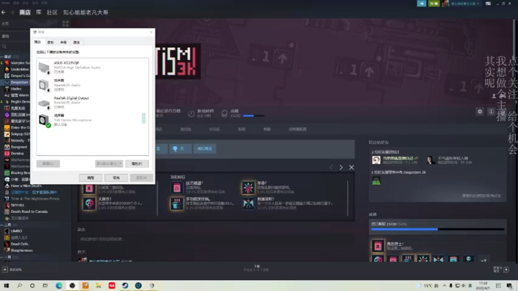
Task: Open the Downloads status at bottom
Action: (x=256, y=268)
